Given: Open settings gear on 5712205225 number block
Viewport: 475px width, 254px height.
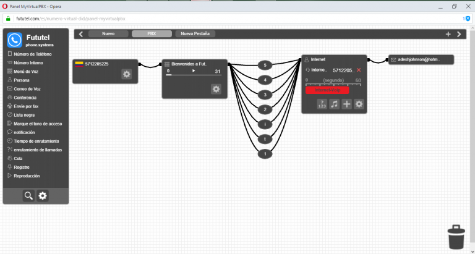Looking at the screenshot, I should [127, 74].
